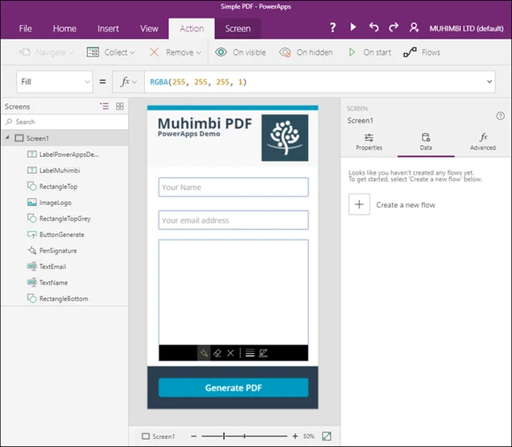Click the undo arrow icon
This screenshot has height=447, width=512.
click(374, 27)
